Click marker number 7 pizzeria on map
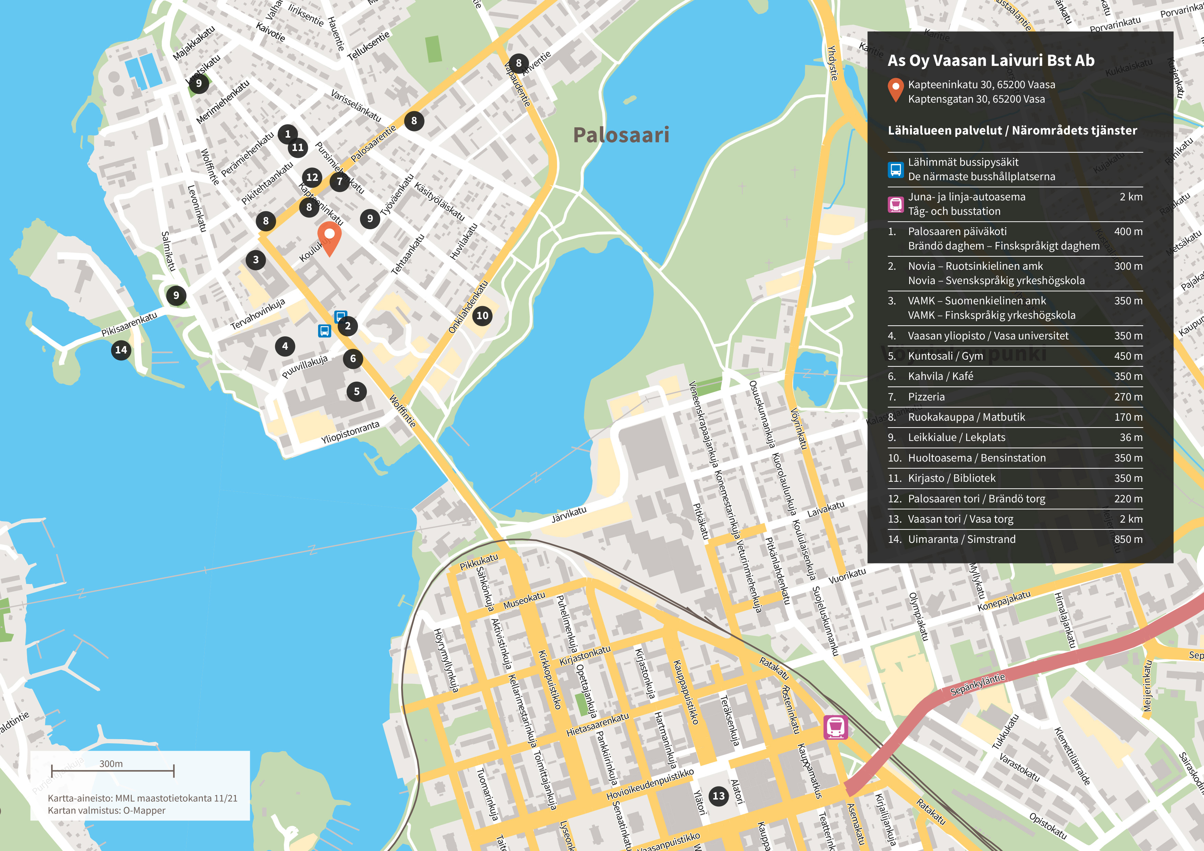 pyautogui.click(x=339, y=182)
